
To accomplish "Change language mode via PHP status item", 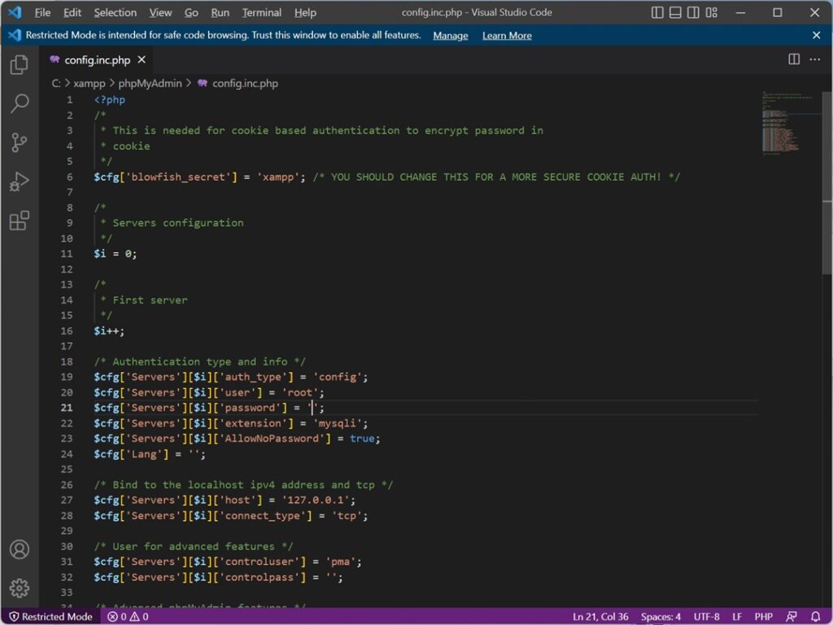I will [x=763, y=616].
